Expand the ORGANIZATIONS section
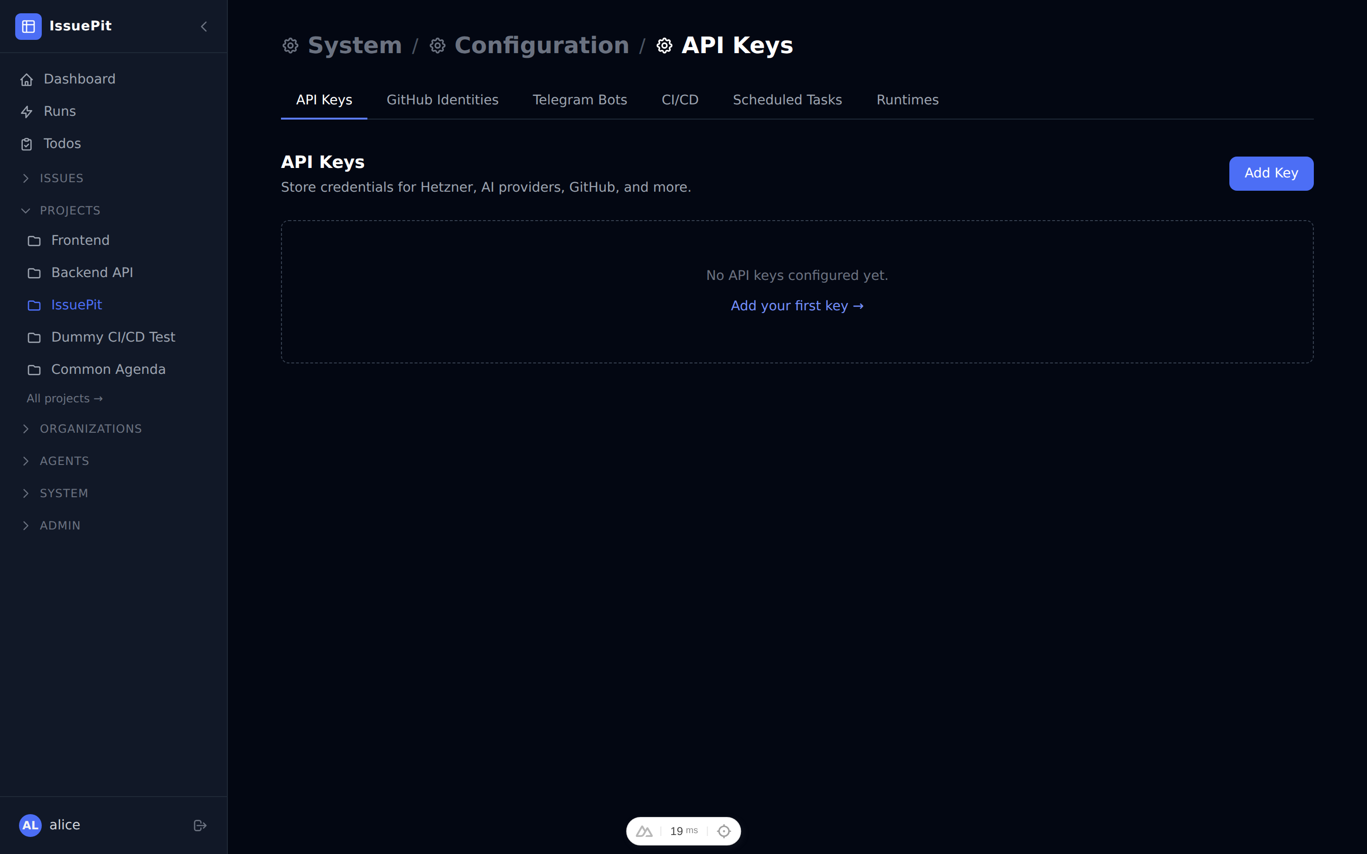 (26, 429)
